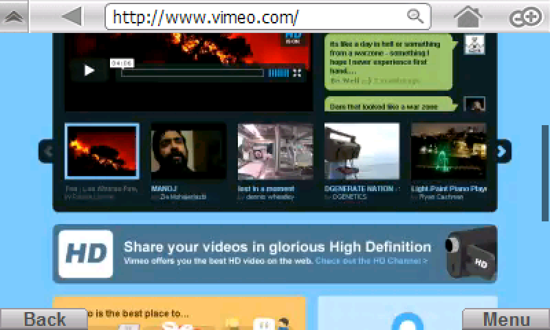The image size is (550, 330).
Task: Open second commenter's avatar
Action: click(x=474, y=104)
